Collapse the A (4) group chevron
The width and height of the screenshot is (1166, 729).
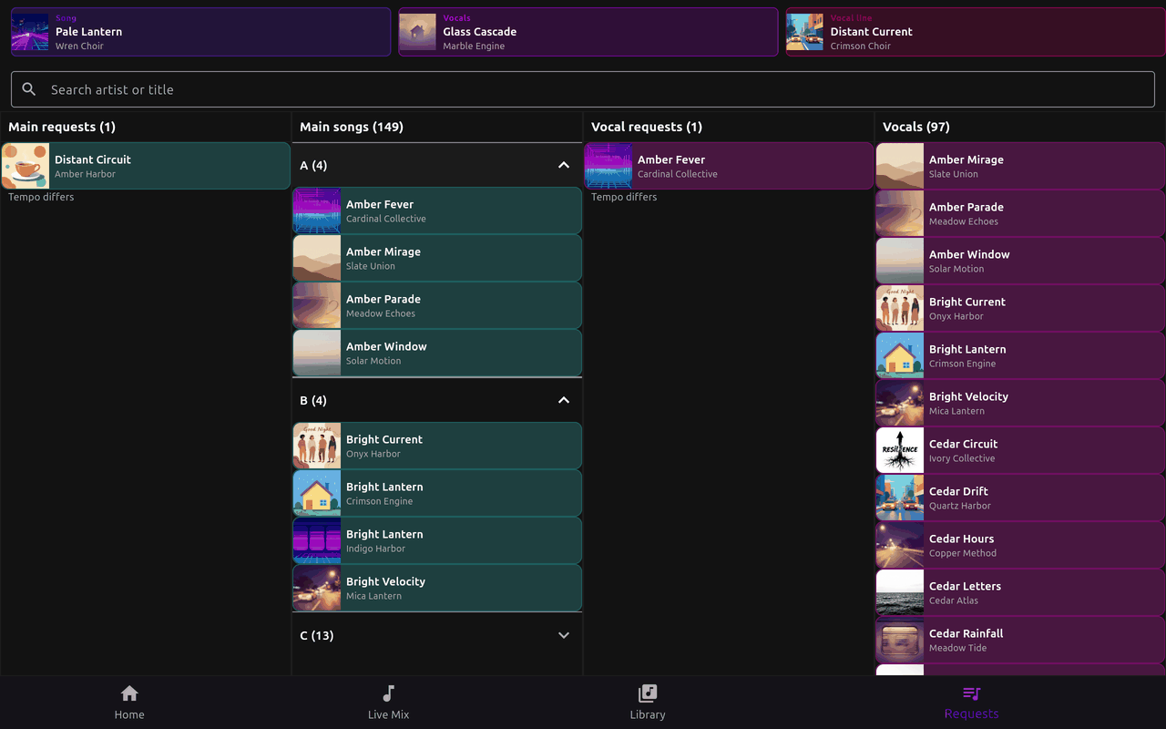point(563,165)
